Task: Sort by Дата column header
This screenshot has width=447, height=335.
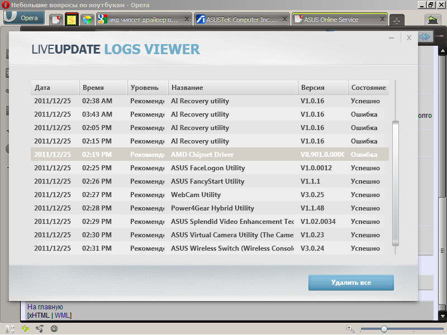Action: (x=55, y=88)
